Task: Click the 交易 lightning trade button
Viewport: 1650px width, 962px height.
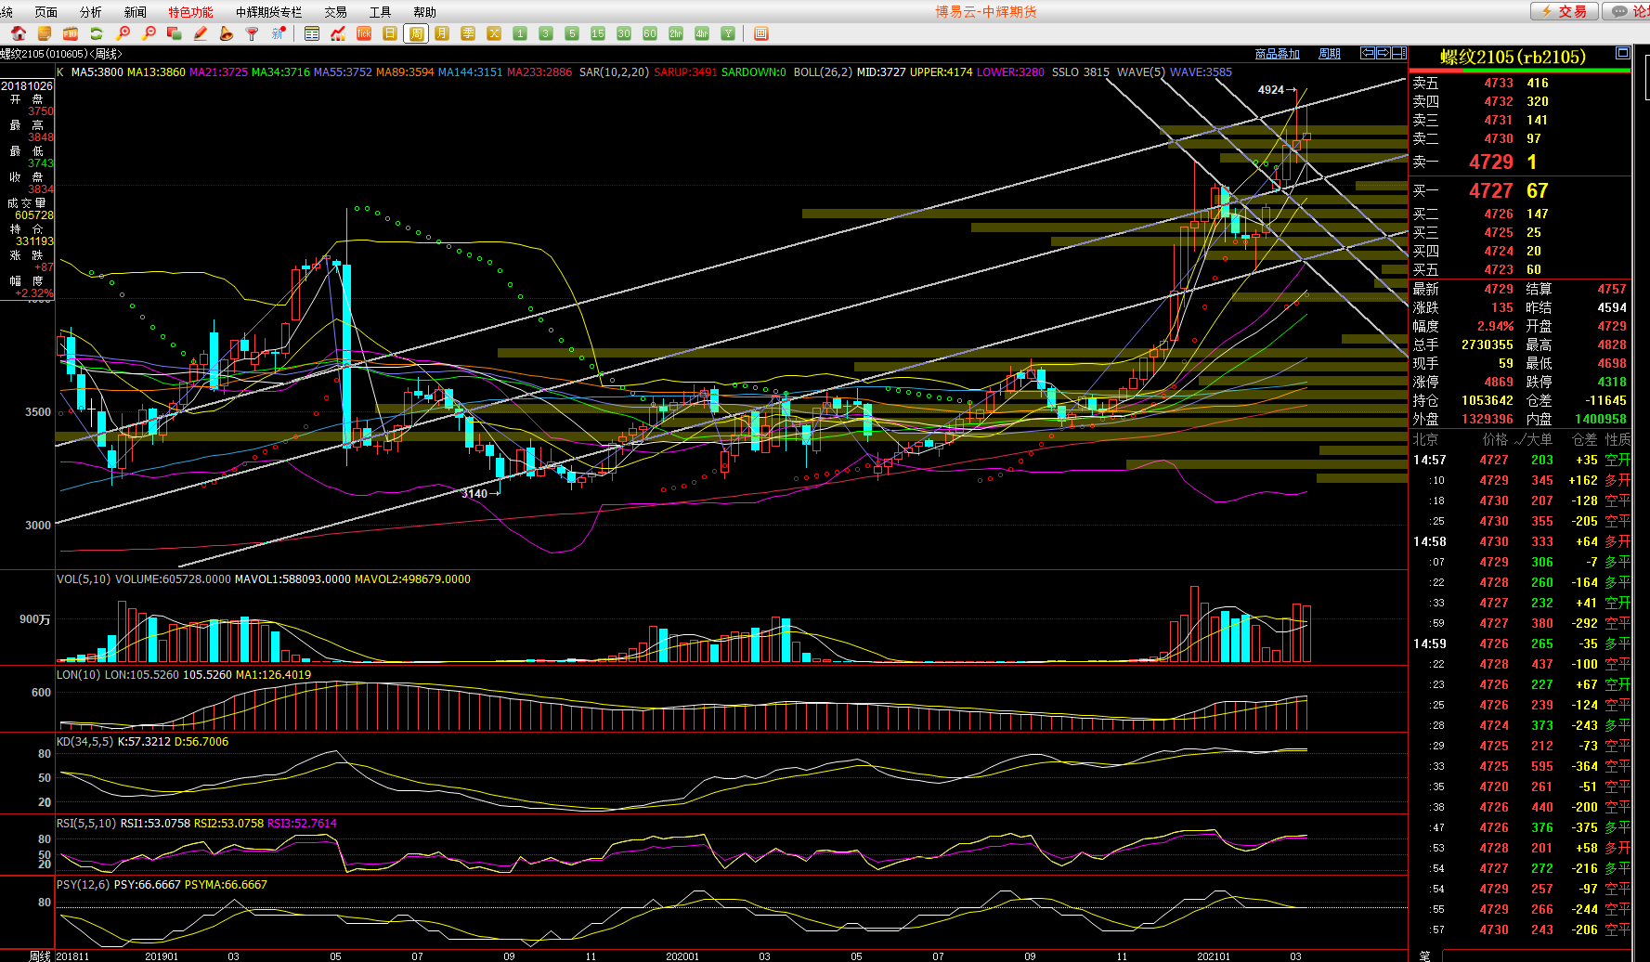Action: (1565, 11)
